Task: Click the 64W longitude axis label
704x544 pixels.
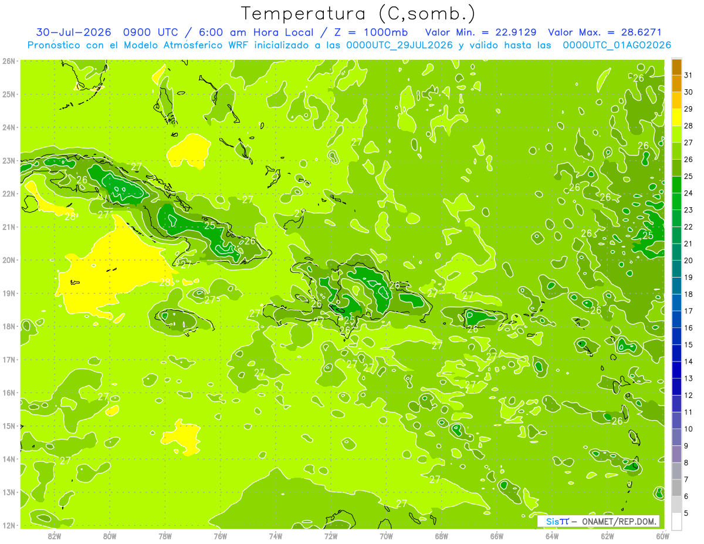Action: [x=552, y=536]
